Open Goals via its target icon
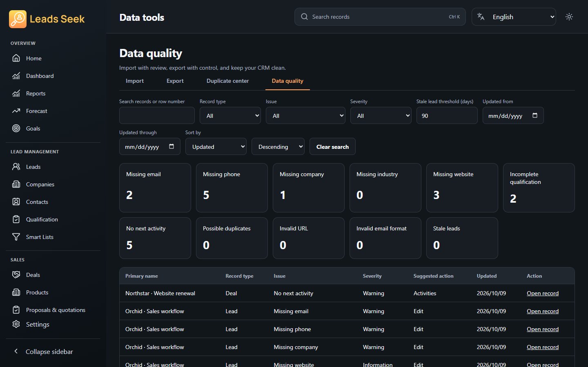Image resolution: width=588 pixels, height=367 pixels. click(x=16, y=128)
